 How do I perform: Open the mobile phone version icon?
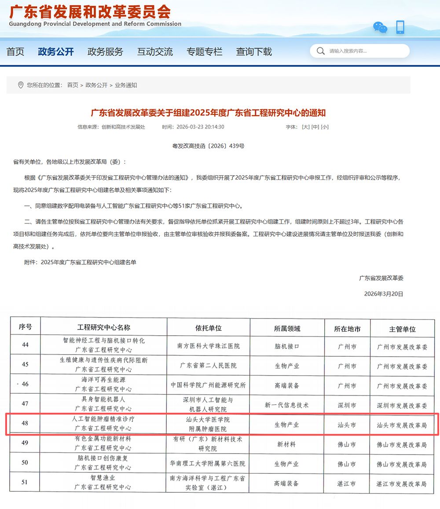click(400, 27)
